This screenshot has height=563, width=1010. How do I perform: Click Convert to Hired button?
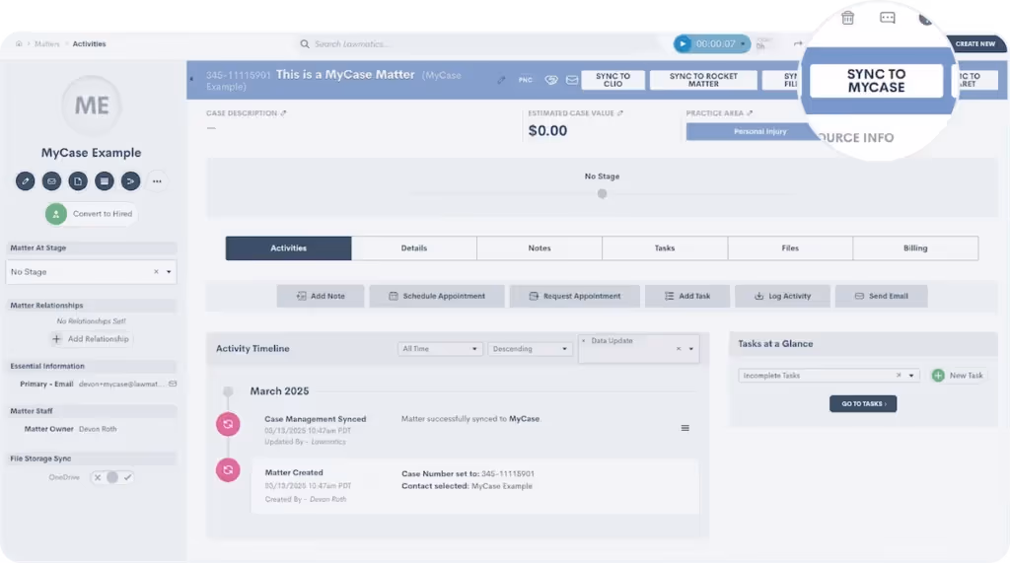pyautogui.click(x=91, y=214)
